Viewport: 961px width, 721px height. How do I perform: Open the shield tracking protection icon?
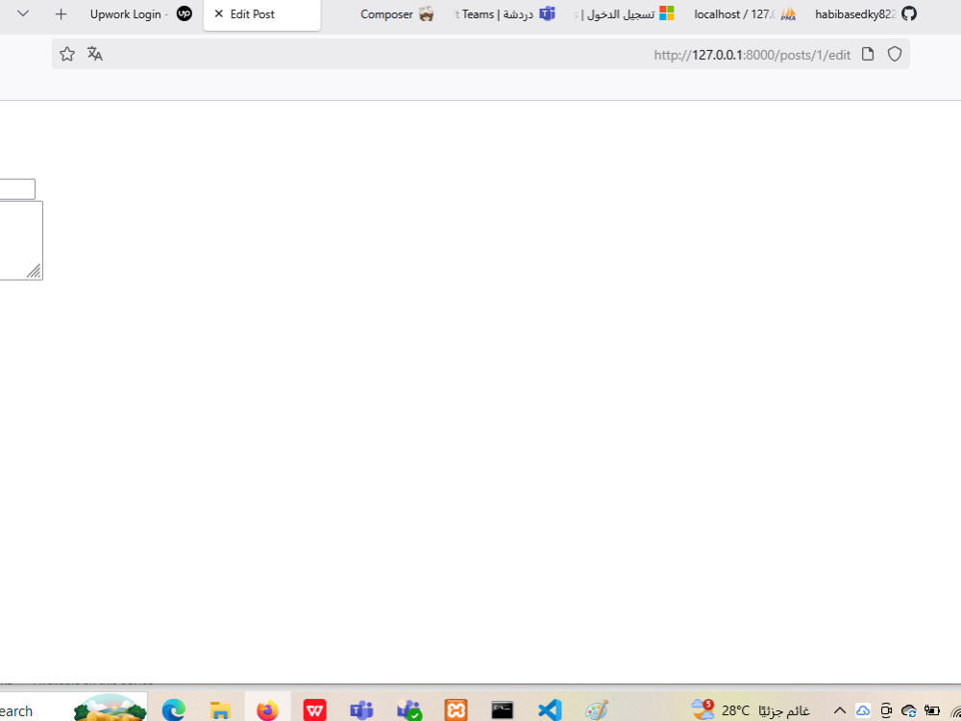tap(895, 54)
